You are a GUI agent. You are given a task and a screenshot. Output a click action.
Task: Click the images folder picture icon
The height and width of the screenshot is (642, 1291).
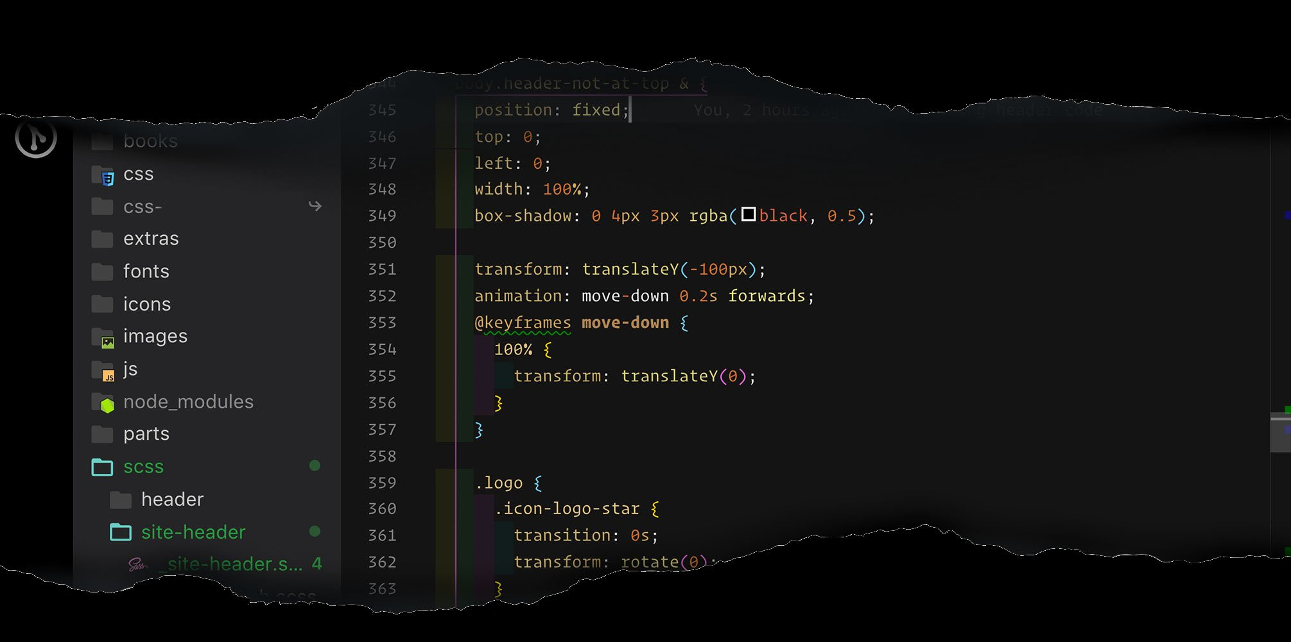click(x=107, y=342)
